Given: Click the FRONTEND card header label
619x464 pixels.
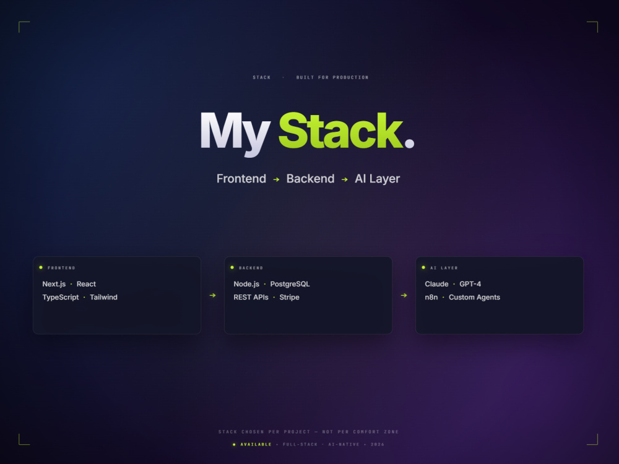Looking at the screenshot, I should point(61,268).
